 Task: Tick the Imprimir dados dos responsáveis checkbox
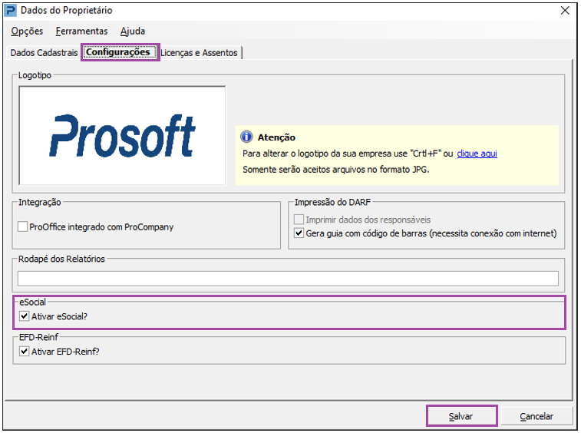pyautogui.click(x=299, y=220)
